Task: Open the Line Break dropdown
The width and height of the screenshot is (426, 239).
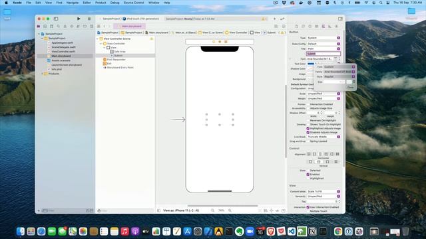Action: (323, 137)
